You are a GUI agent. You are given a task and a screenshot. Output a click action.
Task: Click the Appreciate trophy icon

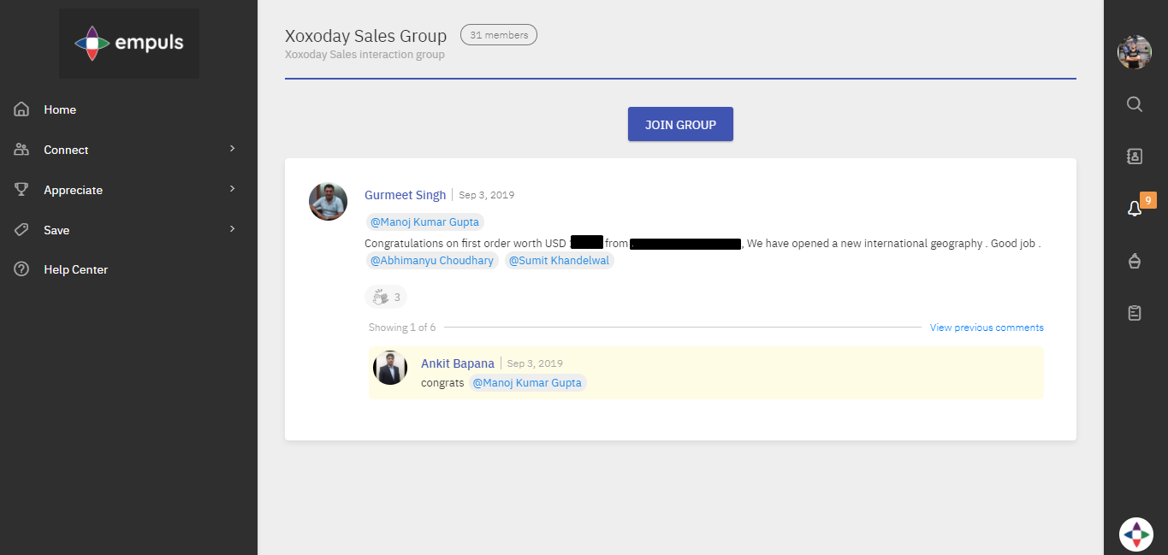click(21, 190)
